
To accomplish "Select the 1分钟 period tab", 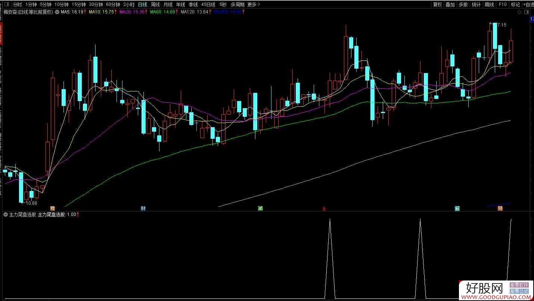I will pyautogui.click(x=31, y=4).
